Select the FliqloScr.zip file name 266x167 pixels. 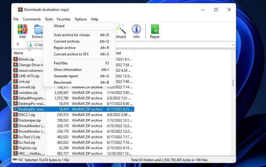[27, 148]
